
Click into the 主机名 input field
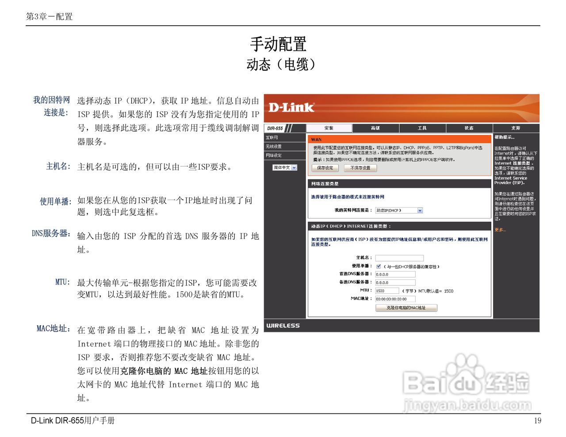pos(399,258)
